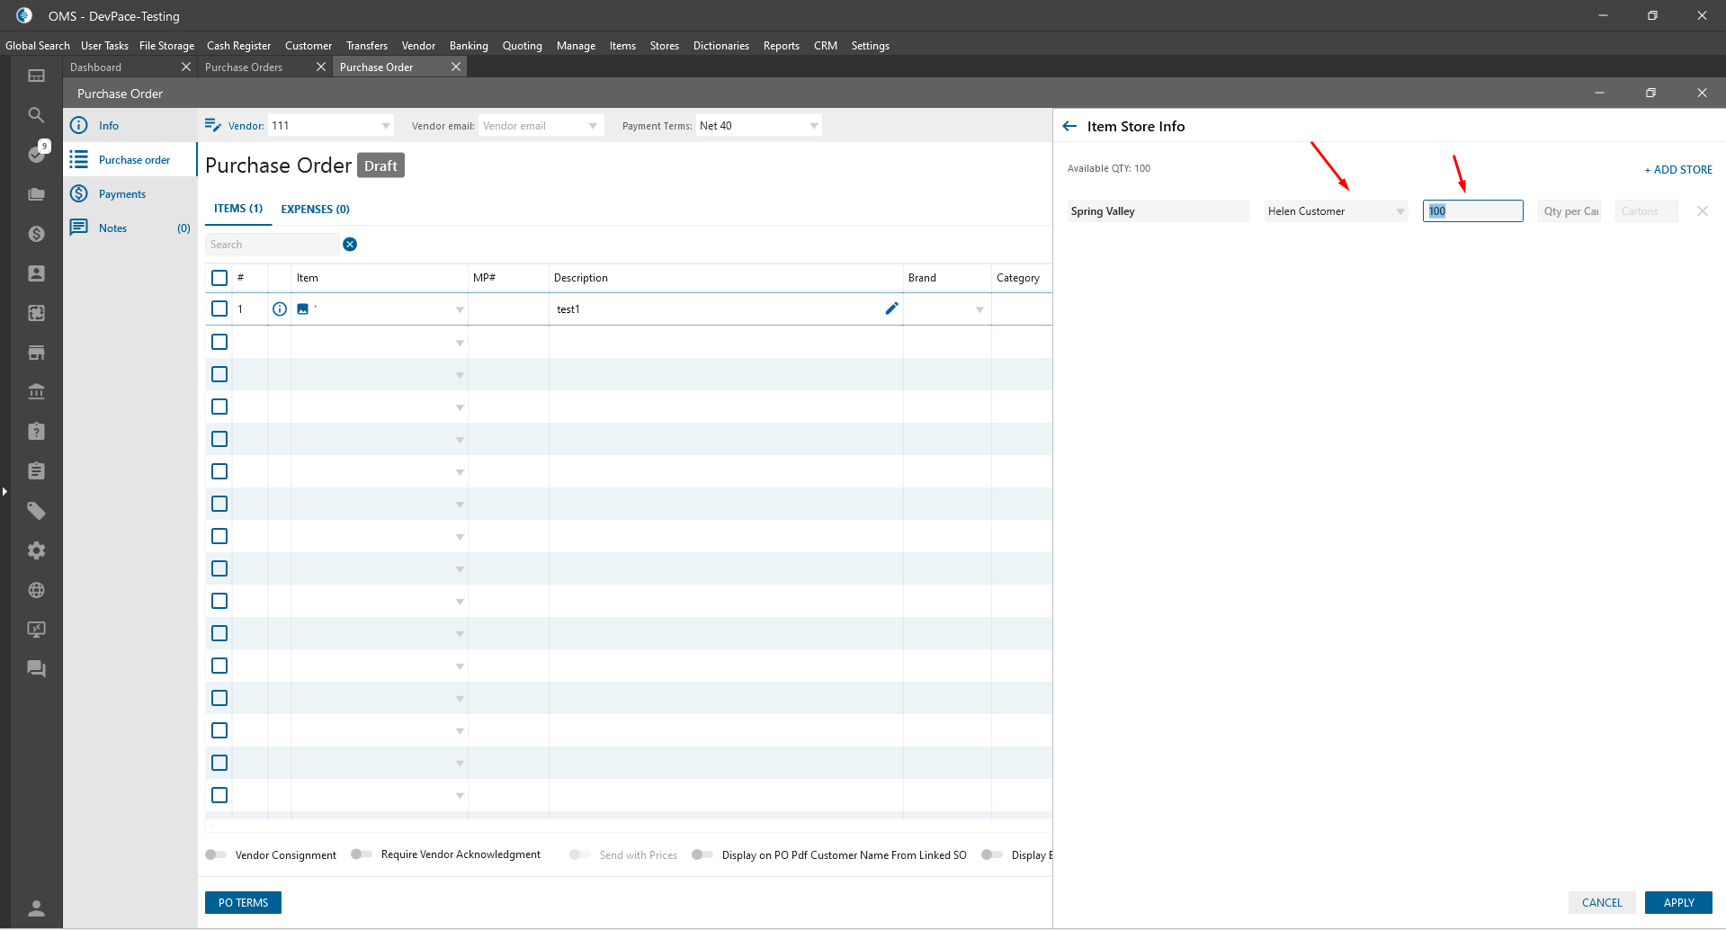Click the quantity field containing 100

[x=1472, y=211]
